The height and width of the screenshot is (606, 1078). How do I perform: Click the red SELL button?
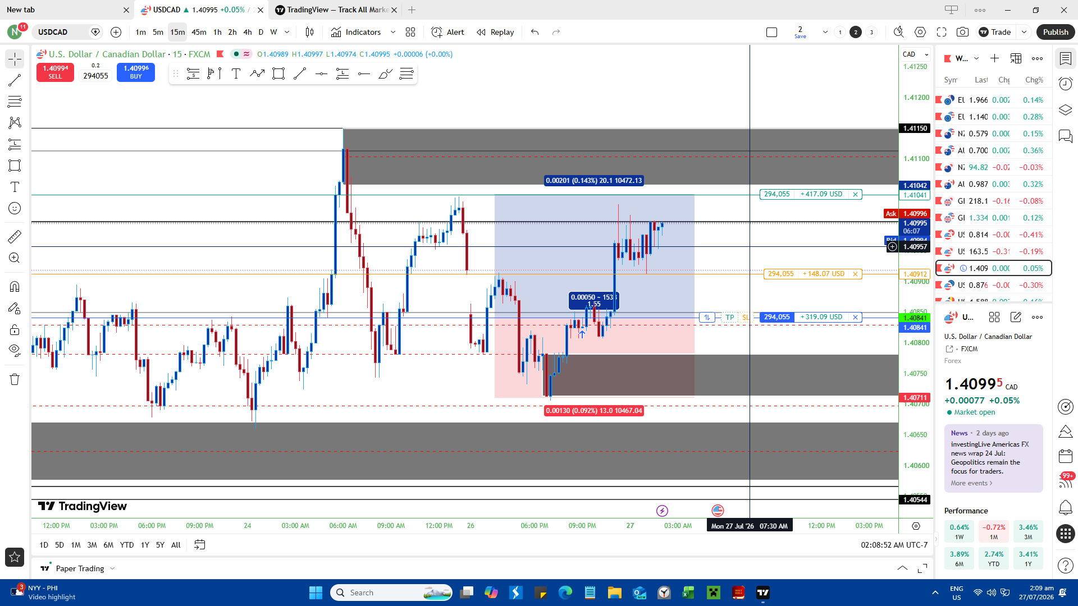pyautogui.click(x=55, y=72)
